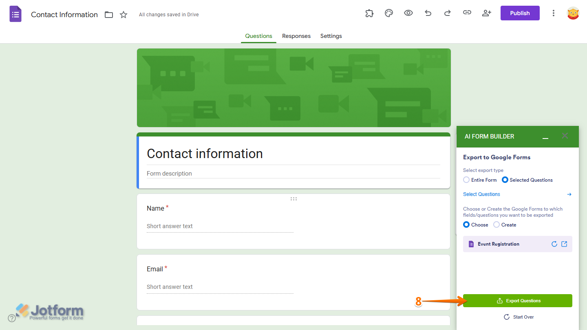Copy the form link icon

pos(467,13)
